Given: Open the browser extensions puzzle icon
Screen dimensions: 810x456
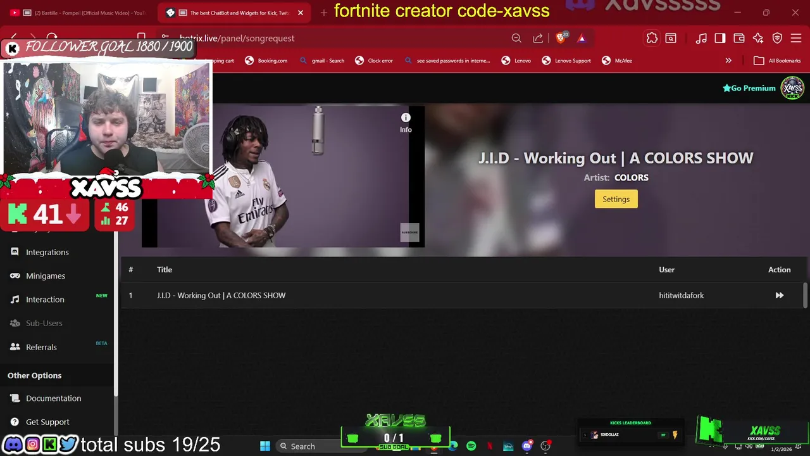Looking at the screenshot, I should point(652,38).
